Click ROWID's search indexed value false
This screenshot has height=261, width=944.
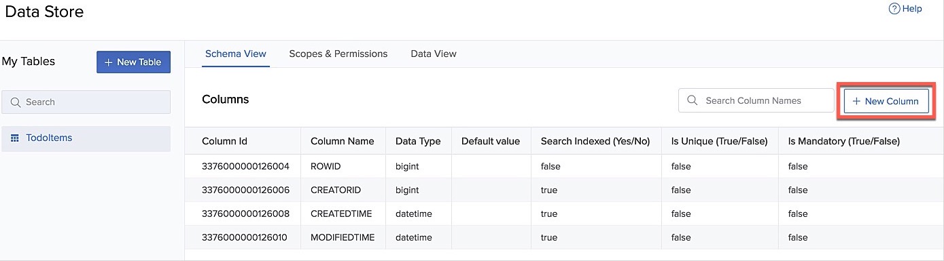[x=550, y=166]
